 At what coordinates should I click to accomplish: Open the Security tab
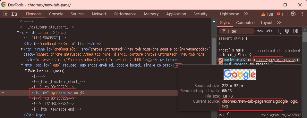point(200,14)
